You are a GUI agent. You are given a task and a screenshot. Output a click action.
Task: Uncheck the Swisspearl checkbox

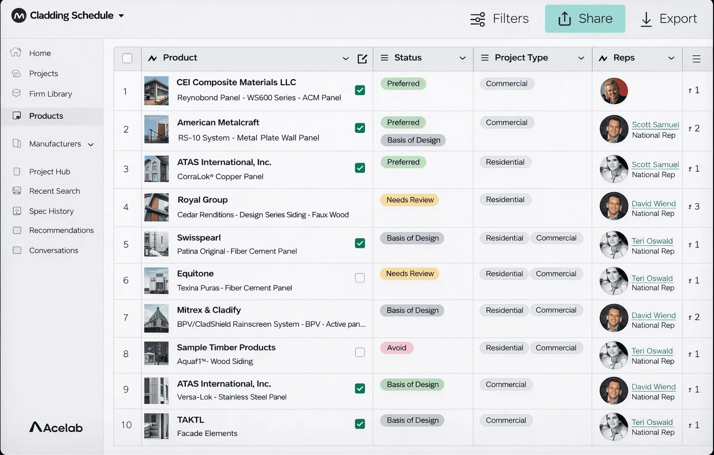pos(360,243)
